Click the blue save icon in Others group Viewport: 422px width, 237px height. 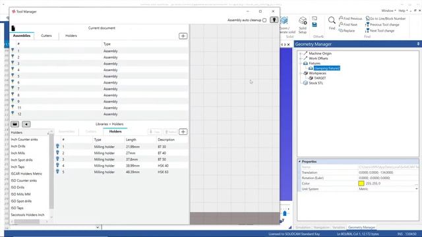[315, 25]
